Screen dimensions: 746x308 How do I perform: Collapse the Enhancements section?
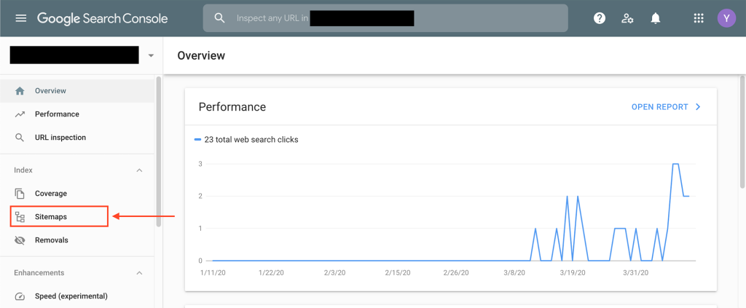point(139,273)
